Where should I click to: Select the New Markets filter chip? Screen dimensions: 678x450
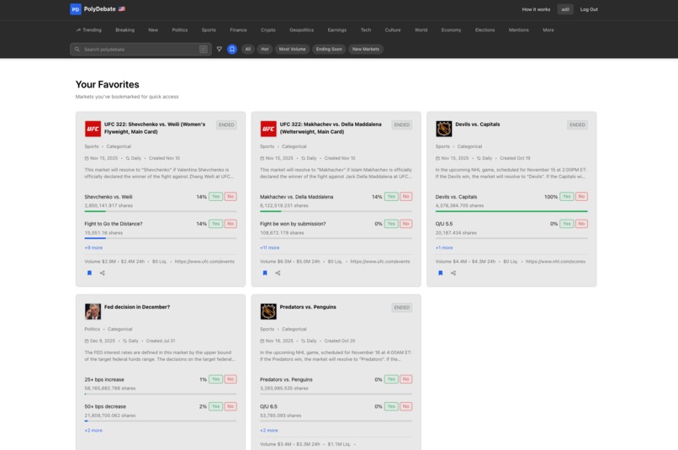click(x=366, y=50)
